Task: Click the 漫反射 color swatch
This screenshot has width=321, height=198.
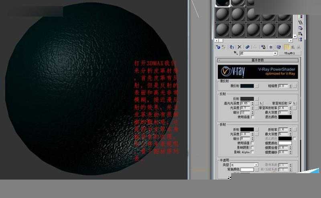Action: click(247, 86)
